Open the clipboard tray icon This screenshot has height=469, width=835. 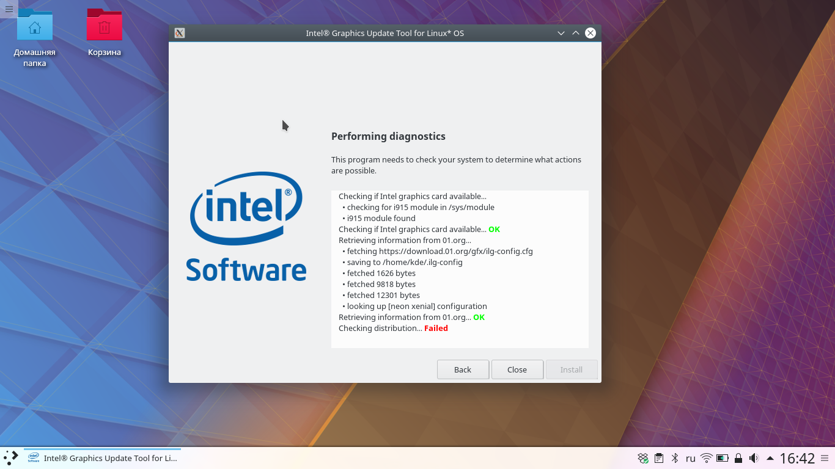tap(659, 458)
